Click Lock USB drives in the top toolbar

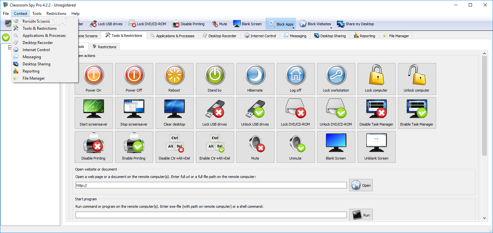[106, 24]
